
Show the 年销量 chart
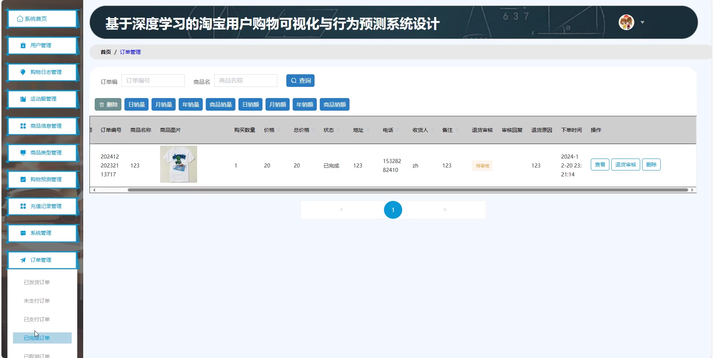(x=191, y=105)
